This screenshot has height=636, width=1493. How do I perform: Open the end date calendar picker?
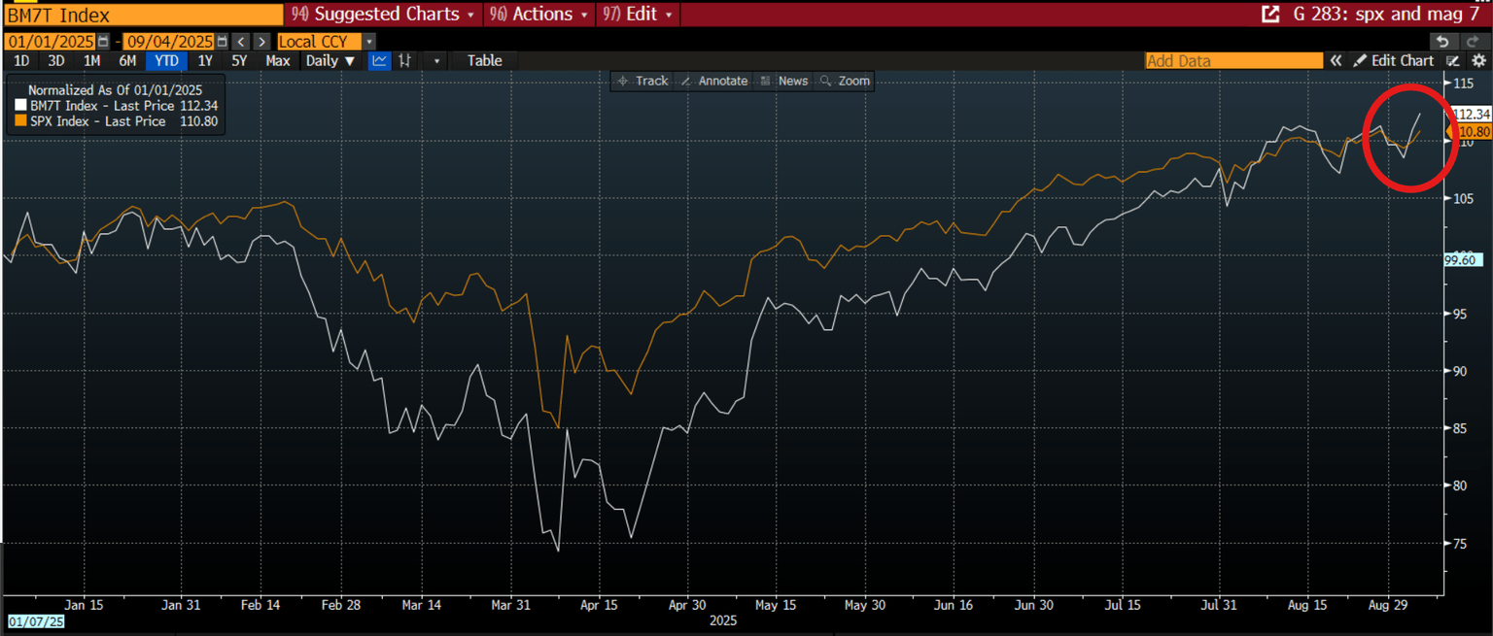pyautogui.click(x=223, y=42)
